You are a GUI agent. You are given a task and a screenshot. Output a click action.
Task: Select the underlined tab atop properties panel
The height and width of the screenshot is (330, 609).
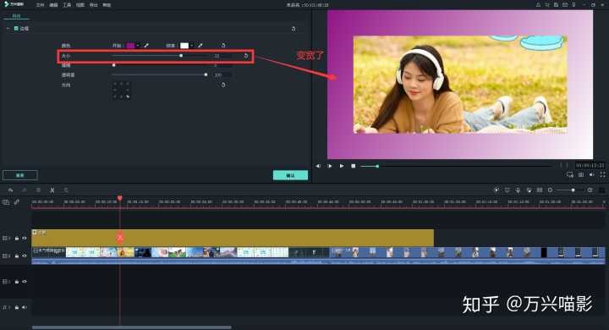coord(16,16)
